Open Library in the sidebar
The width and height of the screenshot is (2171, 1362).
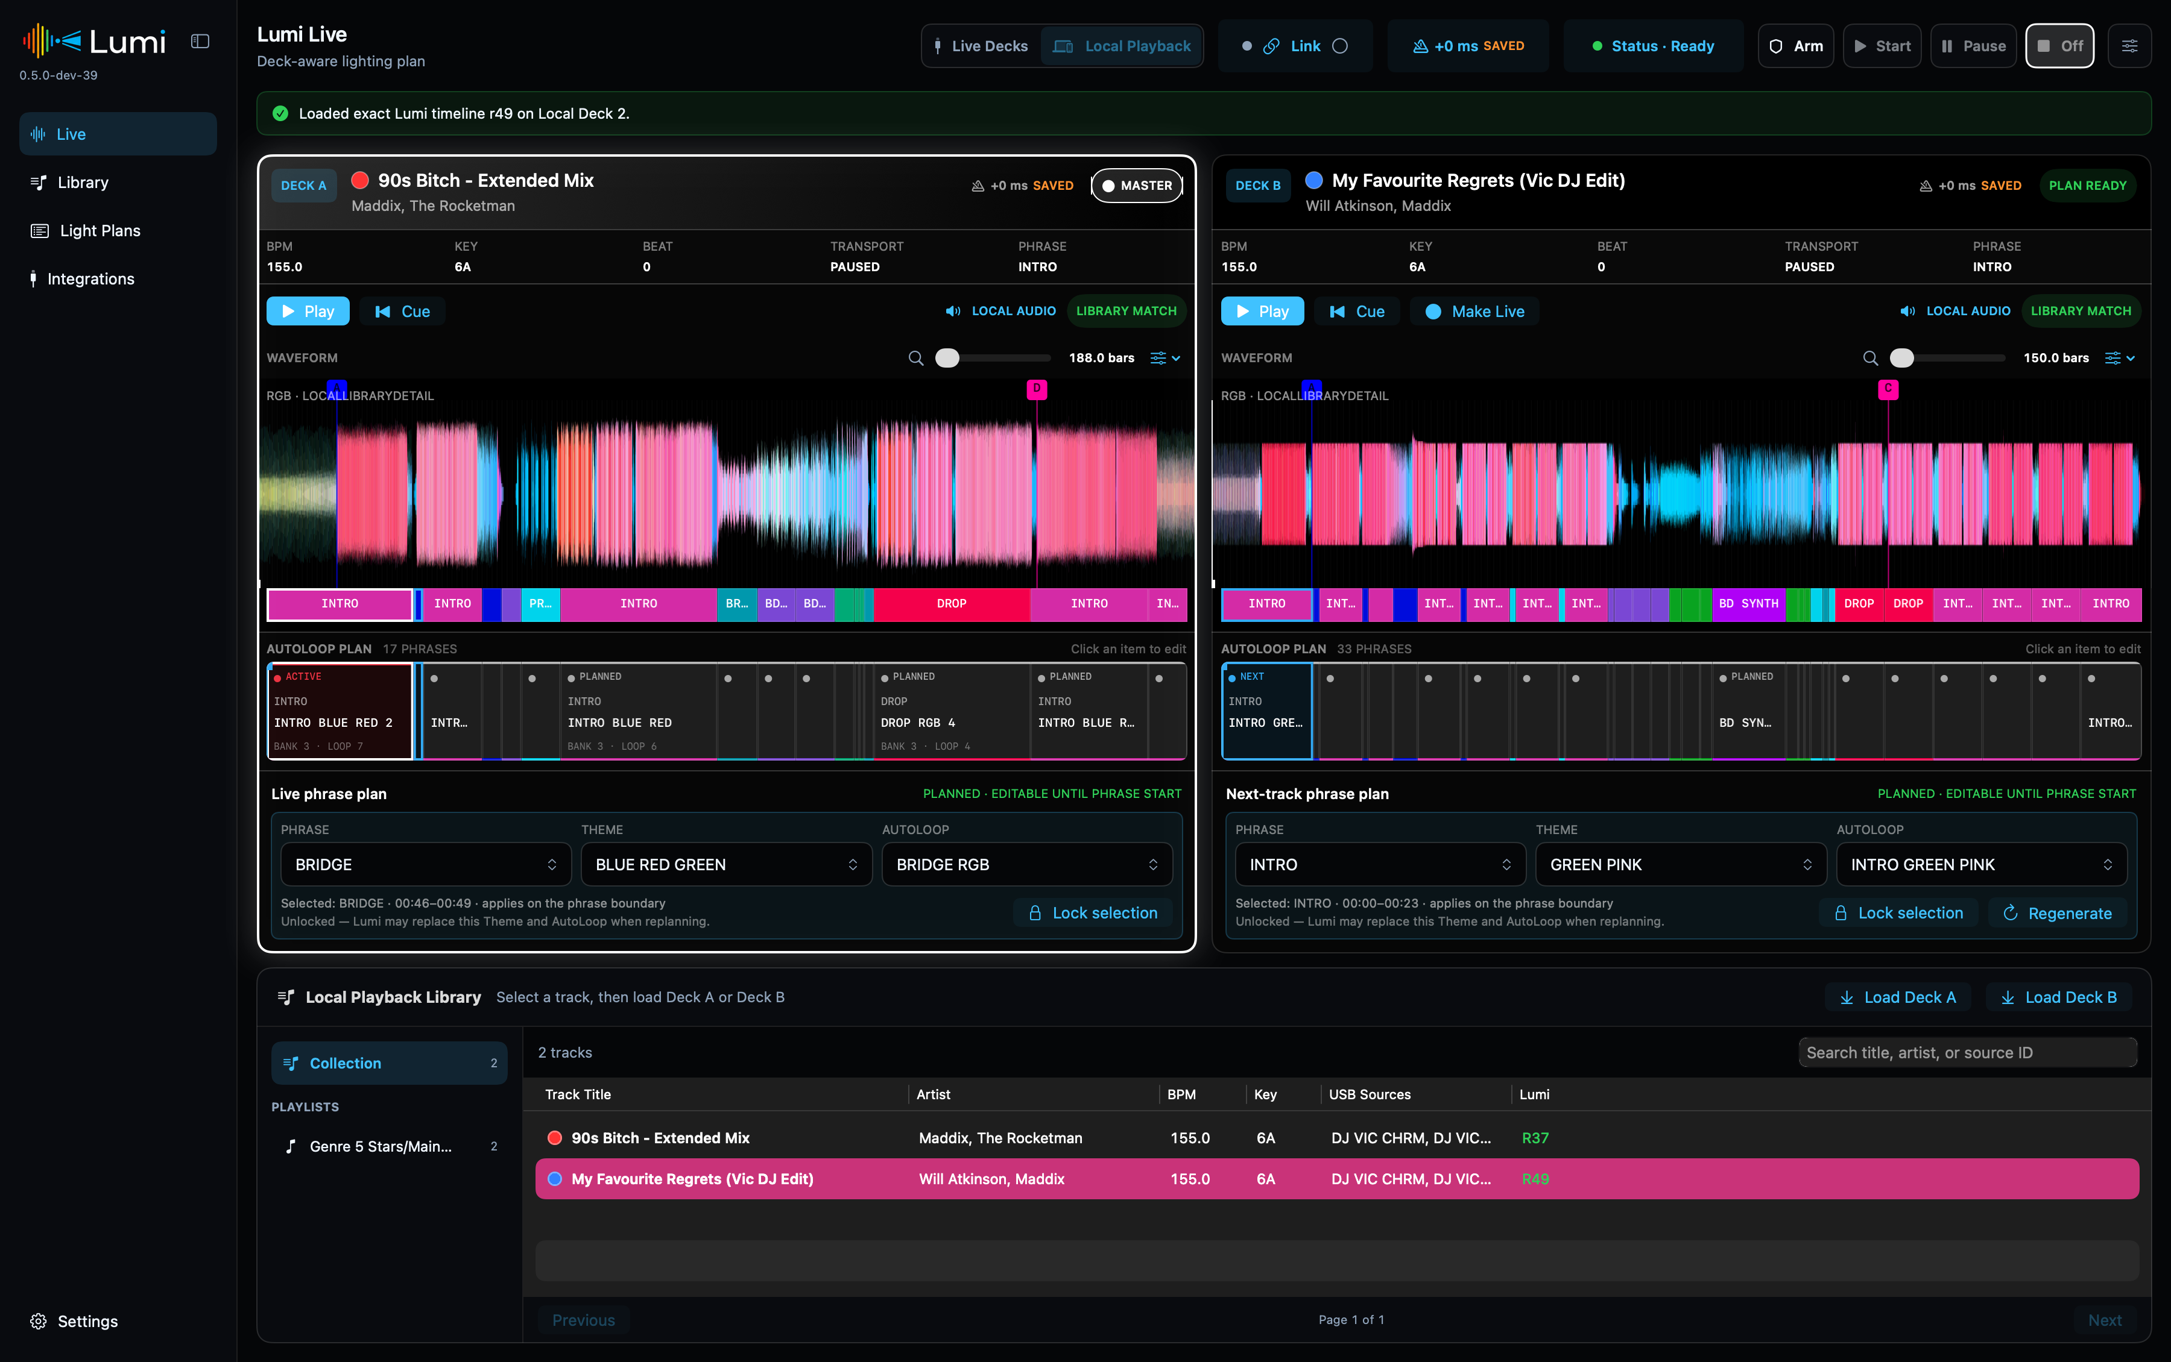coord(118,182)
